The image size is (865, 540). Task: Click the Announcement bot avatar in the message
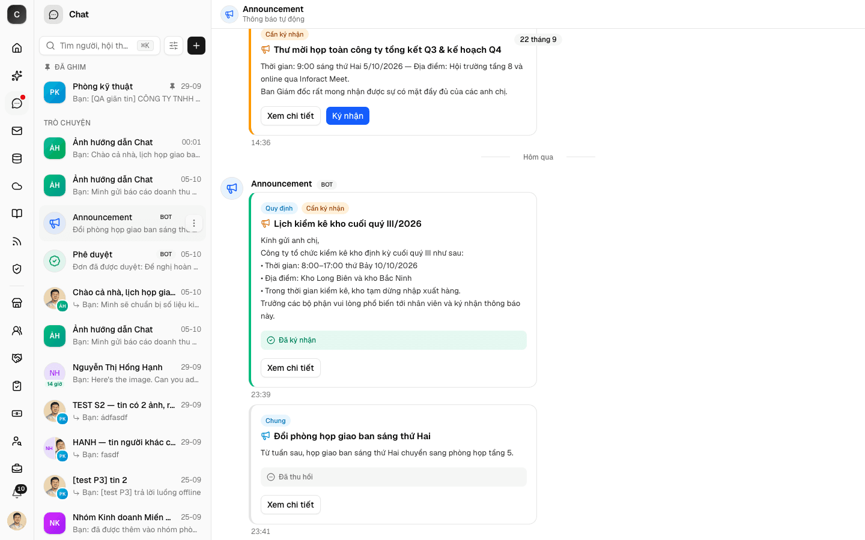232,188
